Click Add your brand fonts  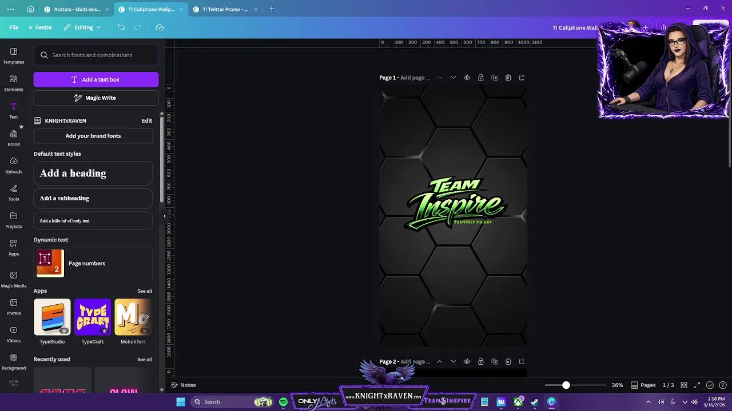point(93,136)
